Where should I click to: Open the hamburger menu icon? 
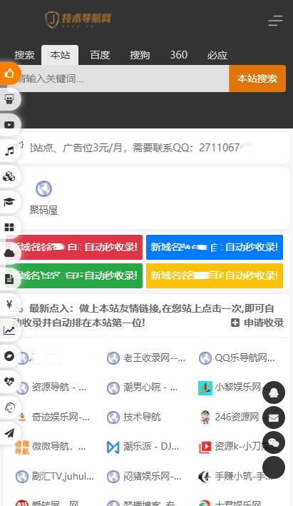pyautogui.click(x=275, y=20)
